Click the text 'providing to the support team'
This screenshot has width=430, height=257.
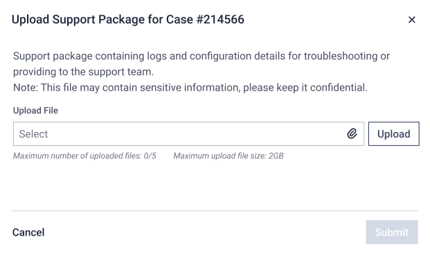pyautogui.click(x=83, y=72)
